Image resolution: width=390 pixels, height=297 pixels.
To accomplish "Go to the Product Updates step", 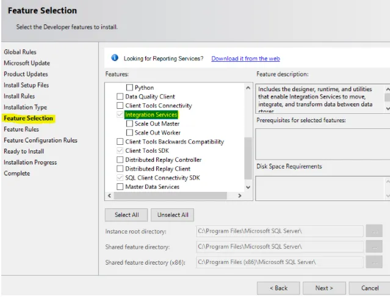I will pos(26,74).
